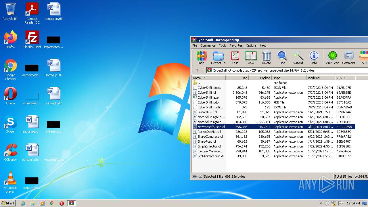Viewport: 368px width, 207px height.
Task: Run the Test archive tool
Action: (x=235, y=58)
